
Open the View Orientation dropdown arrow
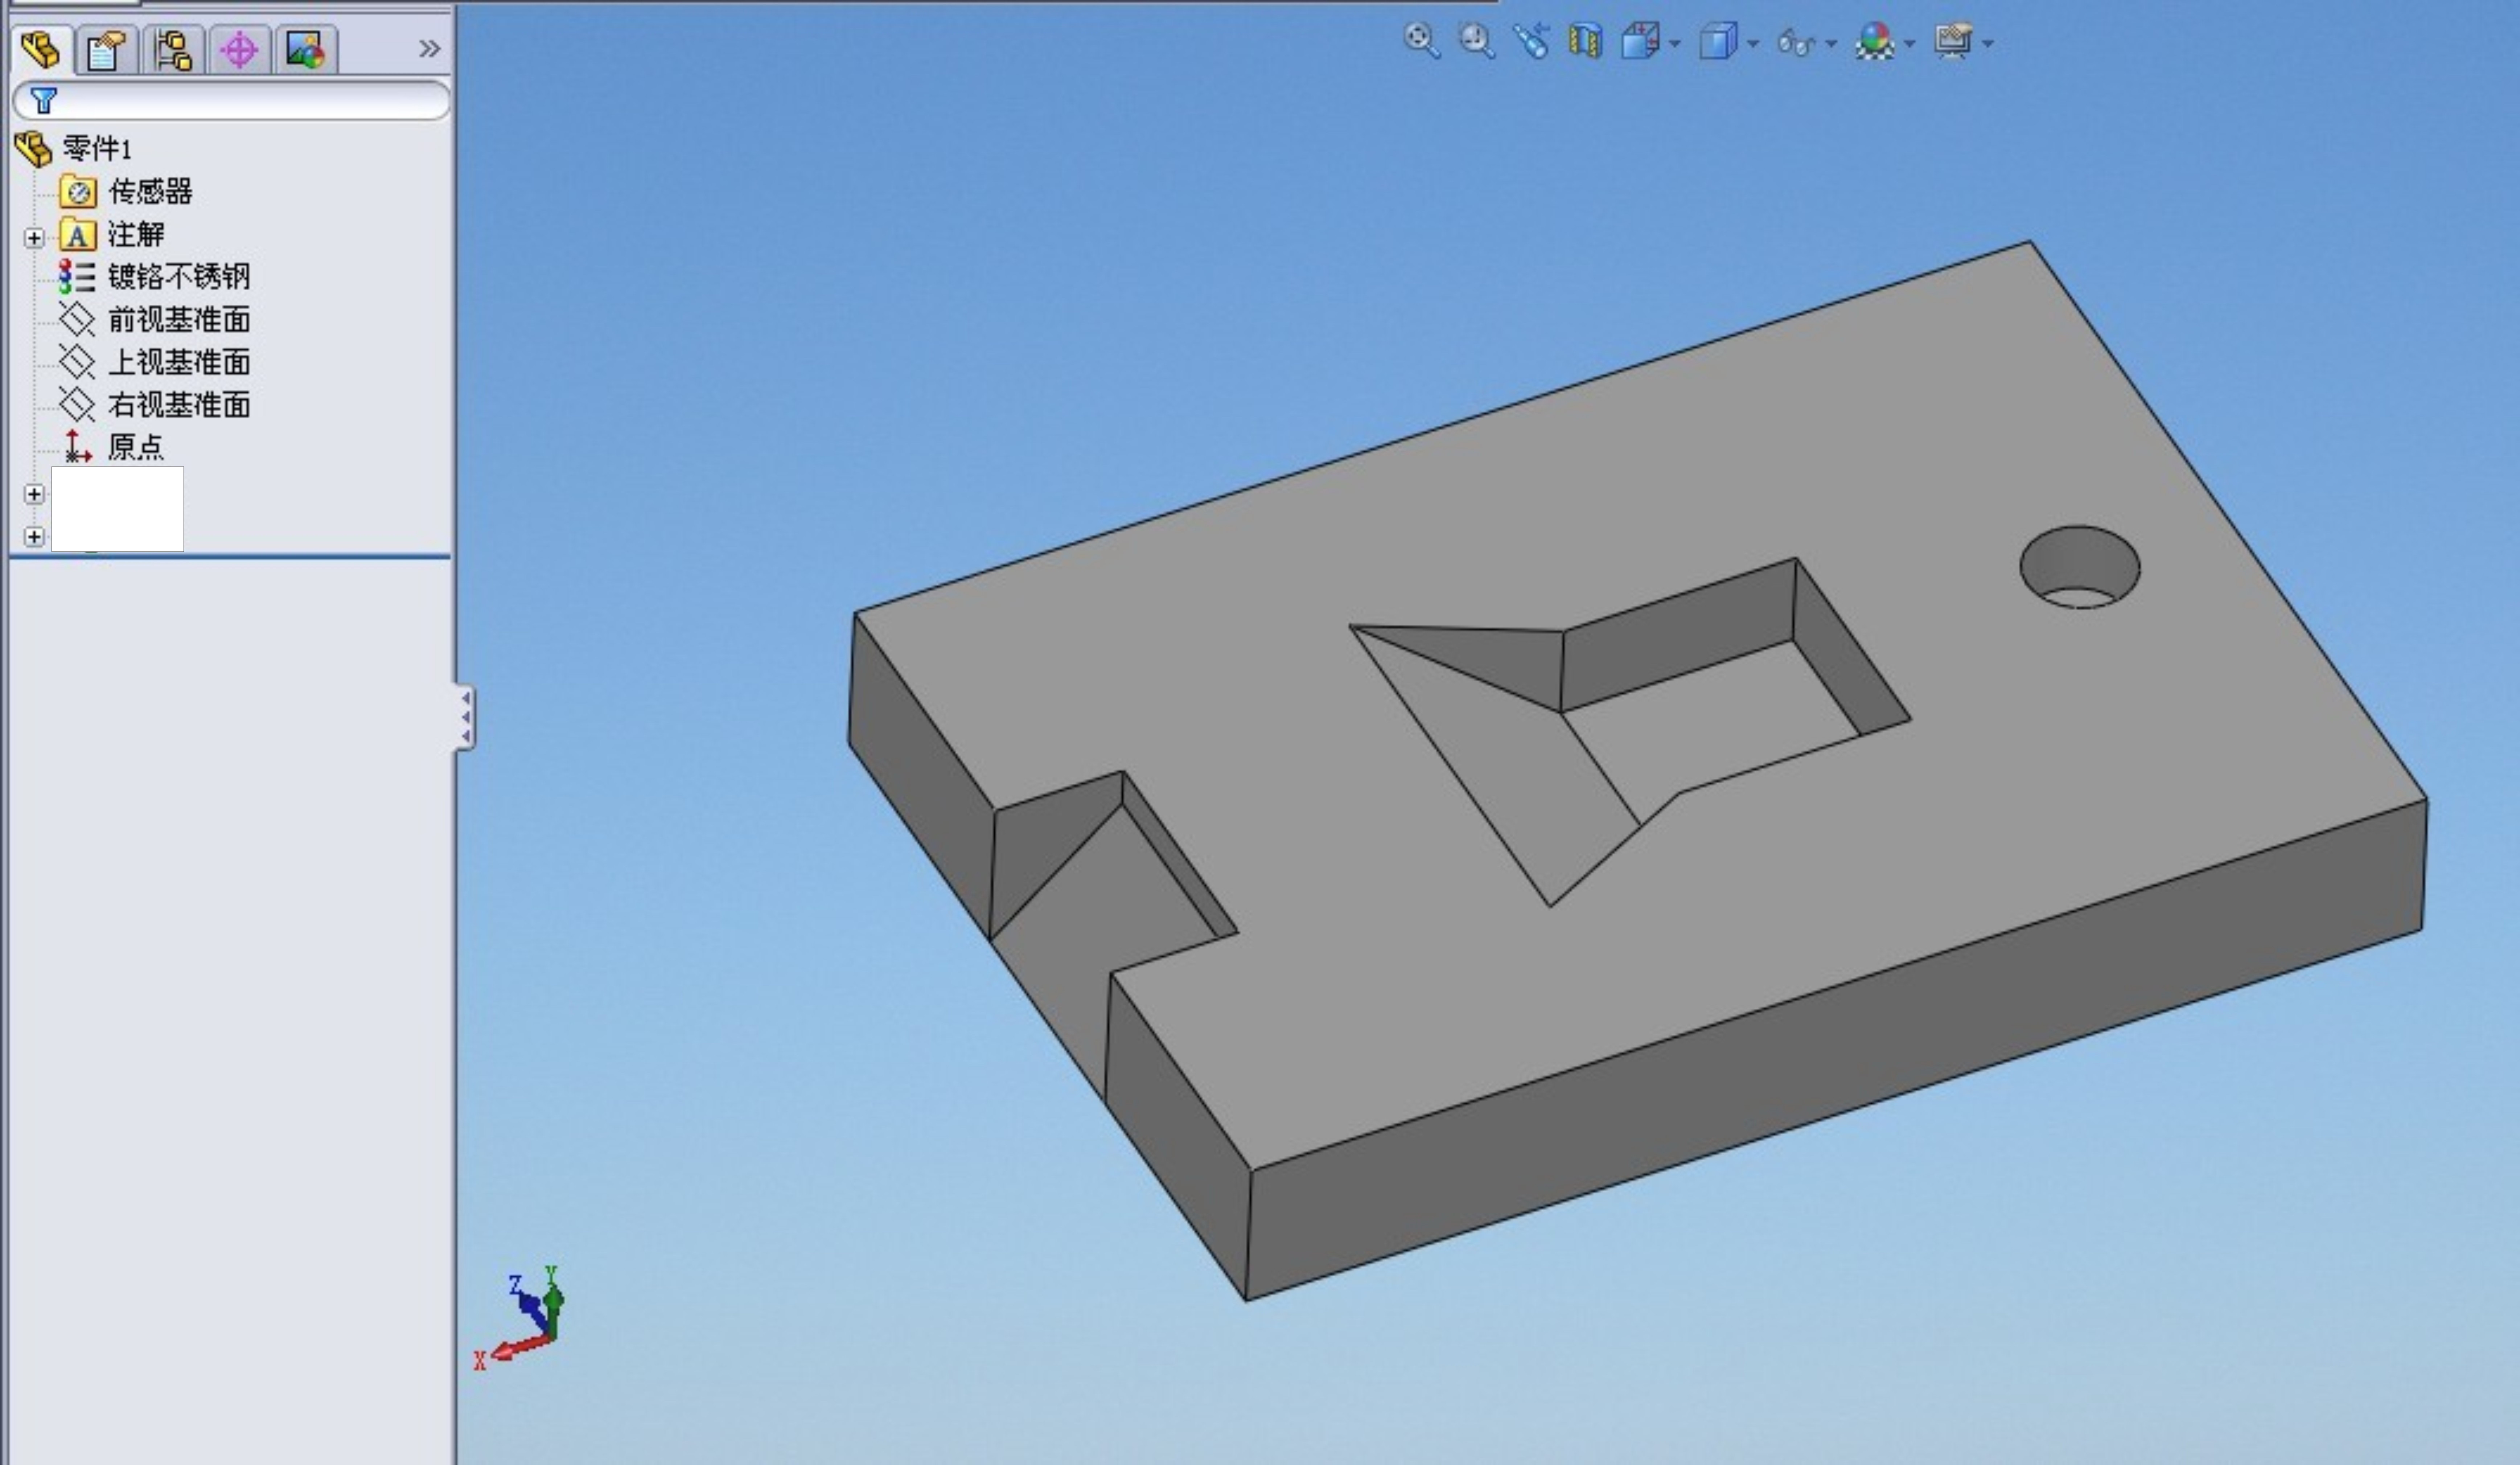(1675, 44)
